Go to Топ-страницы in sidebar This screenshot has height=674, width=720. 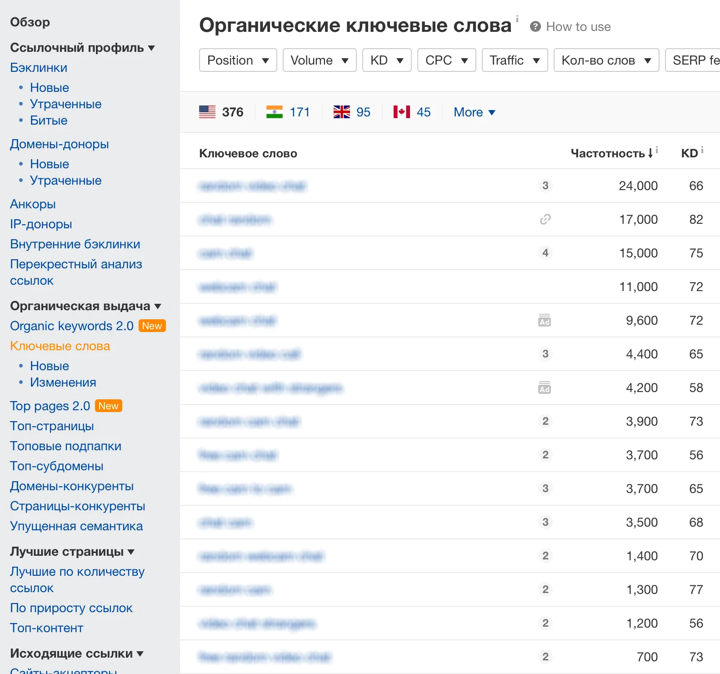tap(52, 426)
